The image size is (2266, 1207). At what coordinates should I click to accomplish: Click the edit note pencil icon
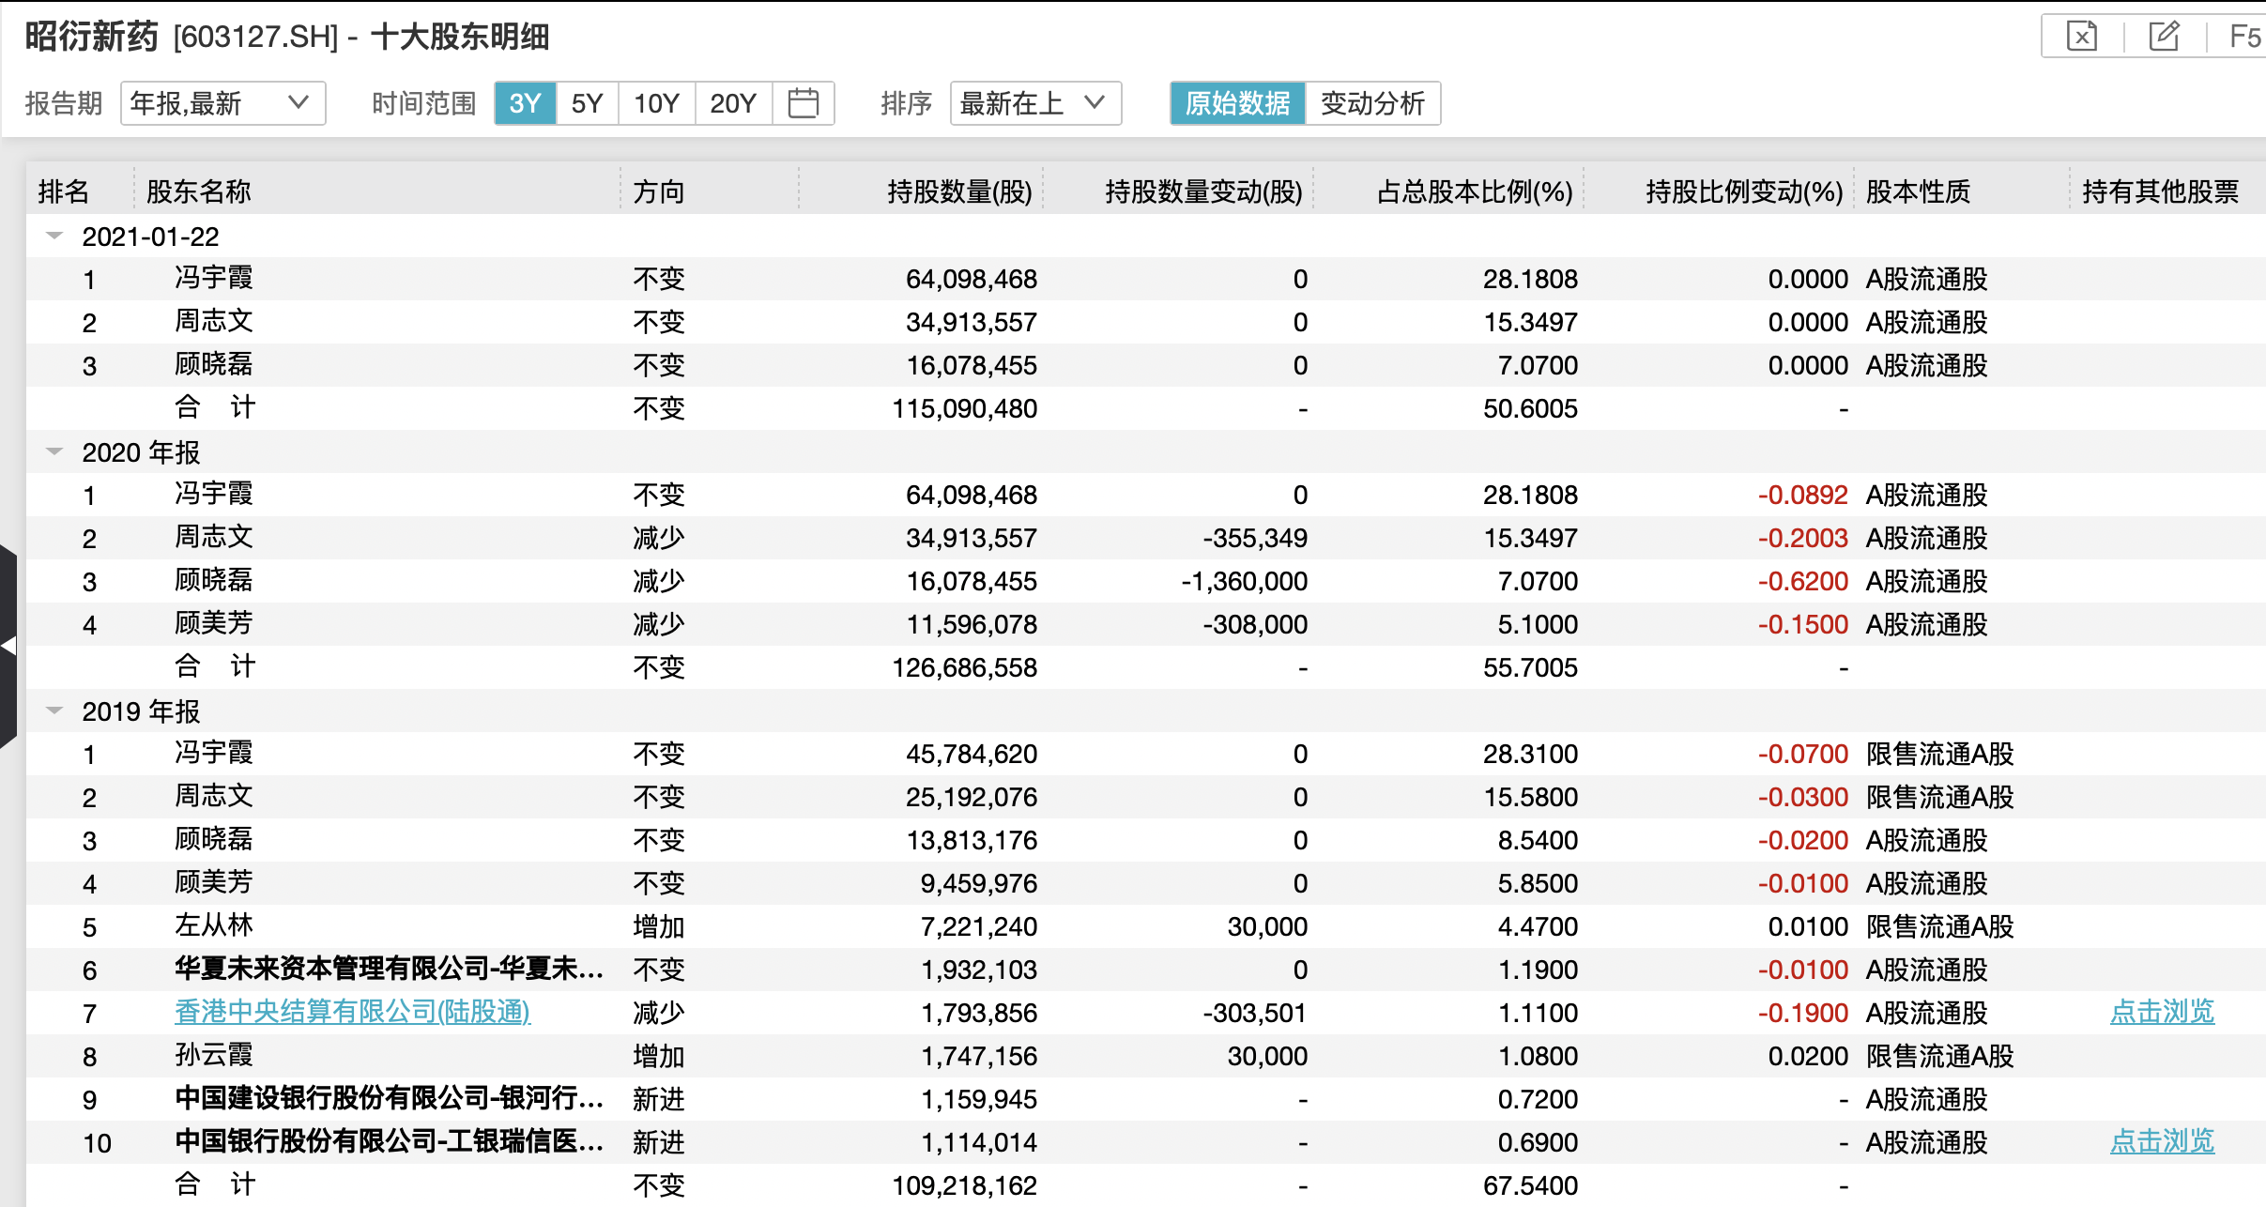point(2164,37)
